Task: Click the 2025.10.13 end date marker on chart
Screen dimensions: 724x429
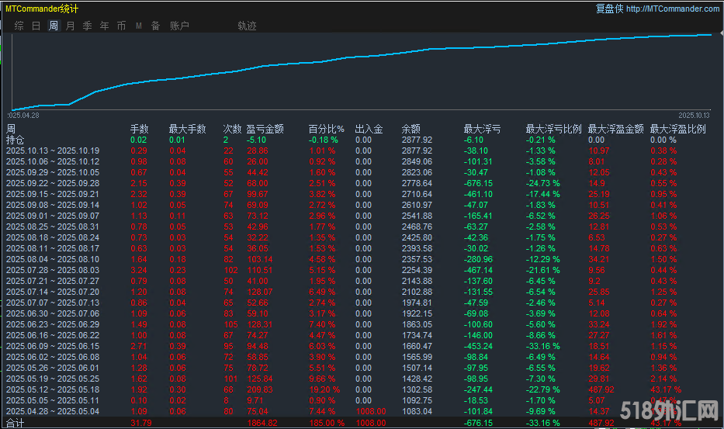Action: (695, 115)
